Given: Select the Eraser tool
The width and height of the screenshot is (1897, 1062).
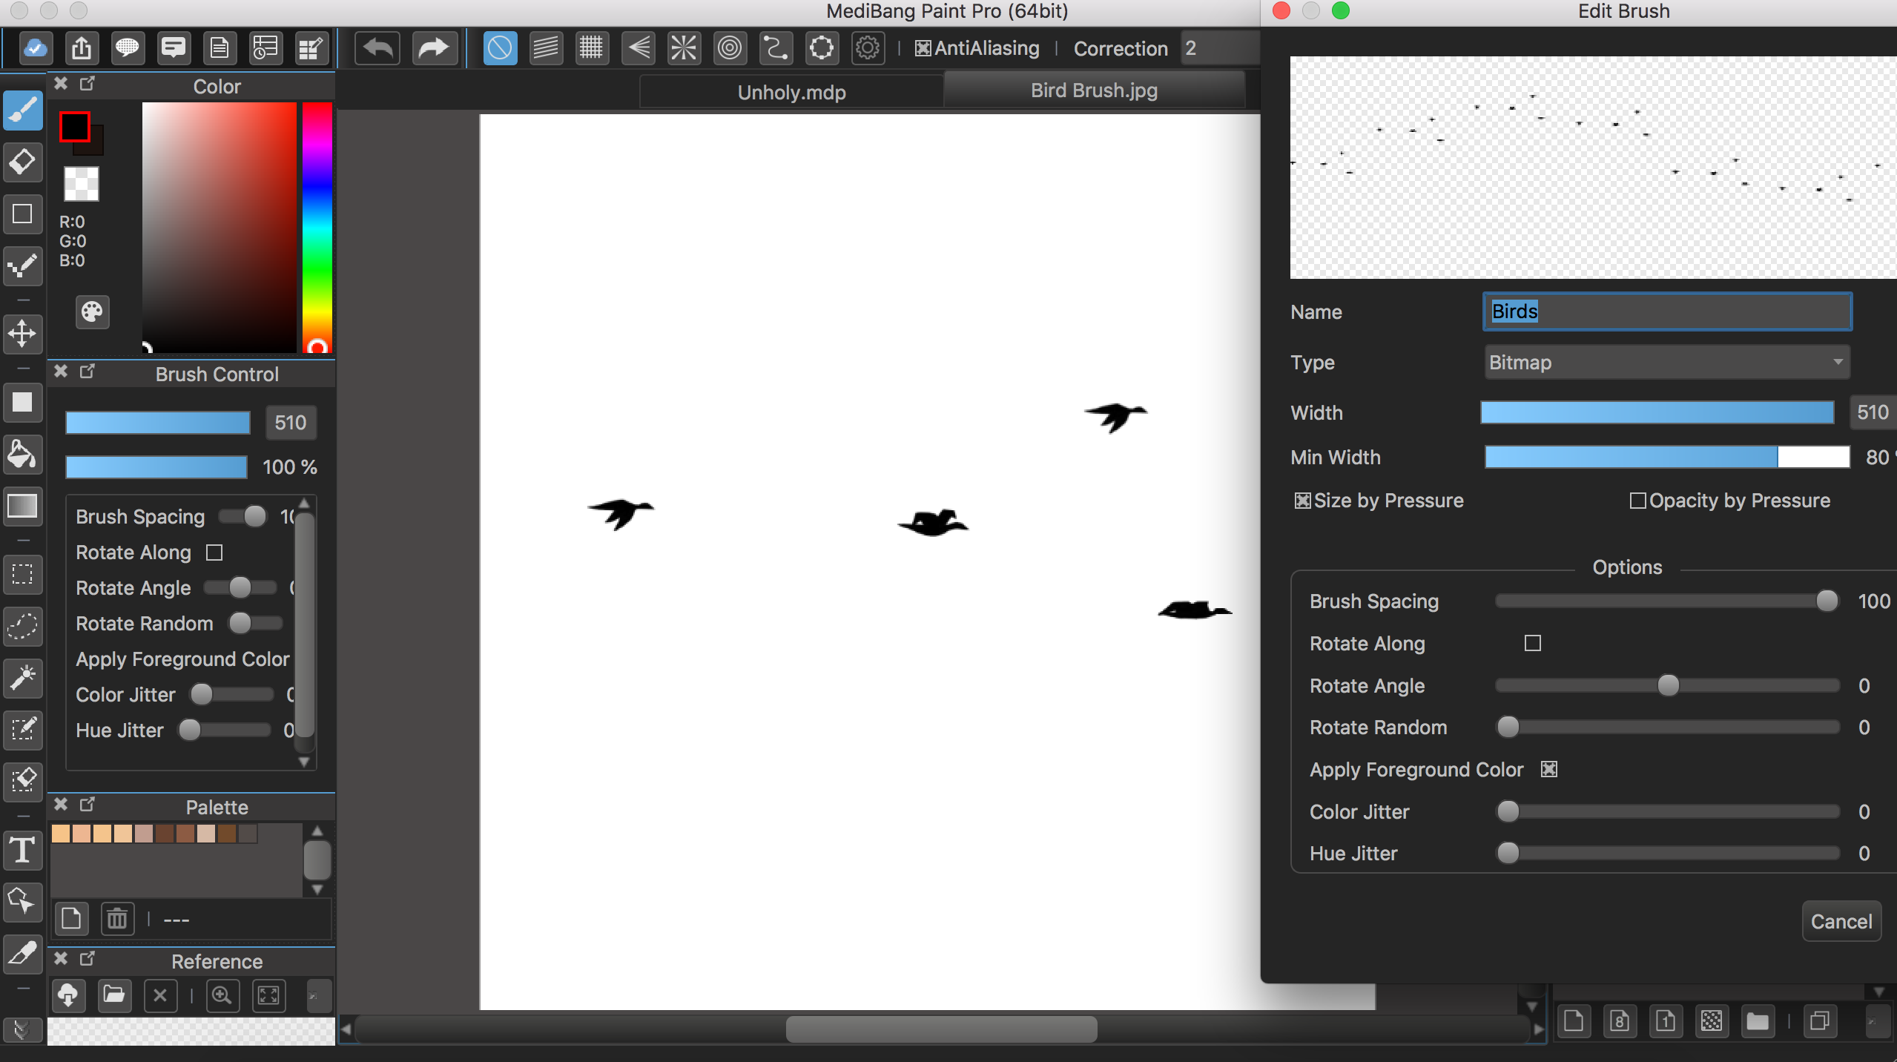Looking at the screenshot, I should click(23, 162).
